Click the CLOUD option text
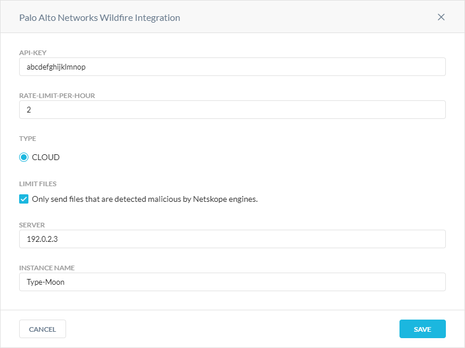This screenshot has width=465, height=348. click(46, 157)
